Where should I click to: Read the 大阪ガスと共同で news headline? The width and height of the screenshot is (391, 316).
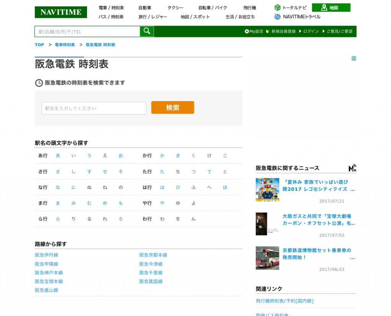coord(318,220)
